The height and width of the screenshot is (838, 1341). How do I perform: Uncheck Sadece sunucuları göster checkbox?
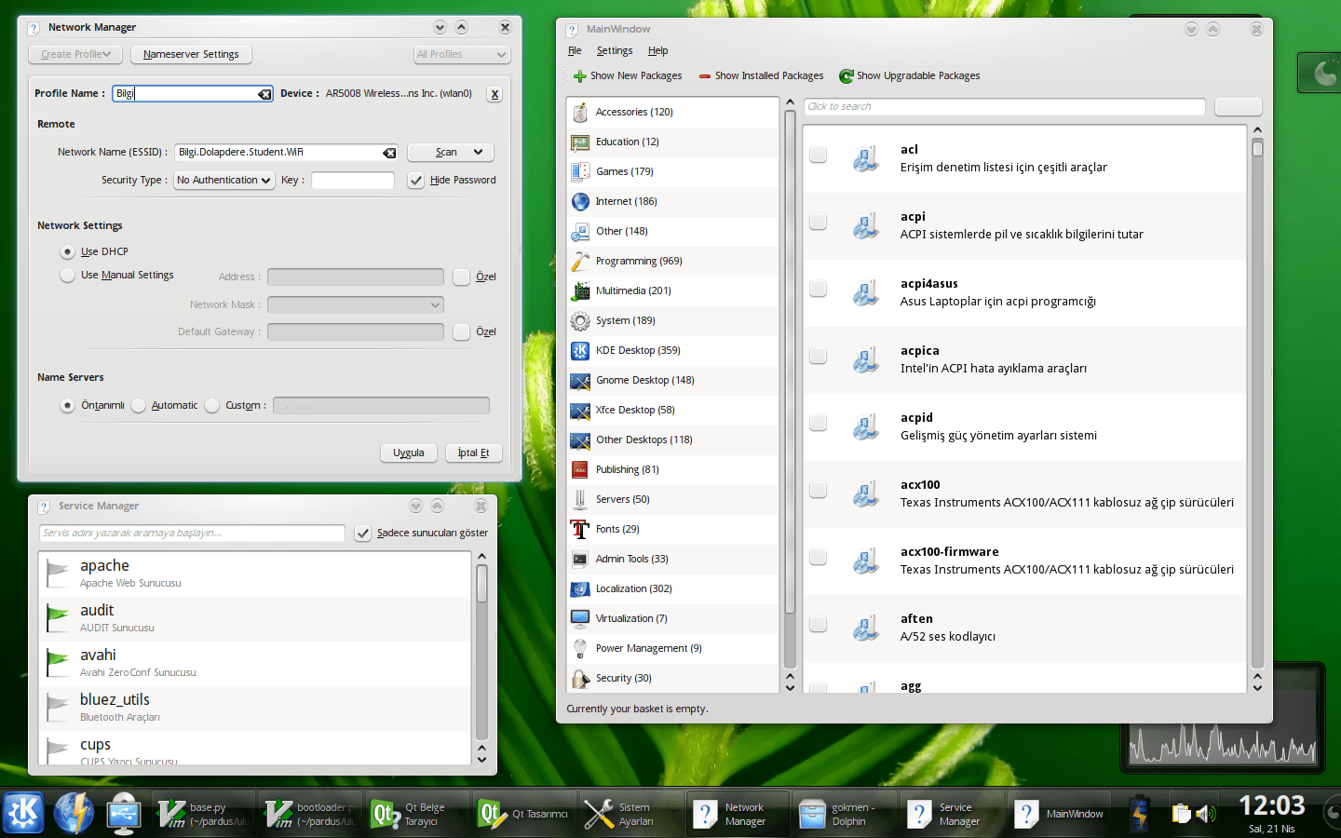pos(363,534)
